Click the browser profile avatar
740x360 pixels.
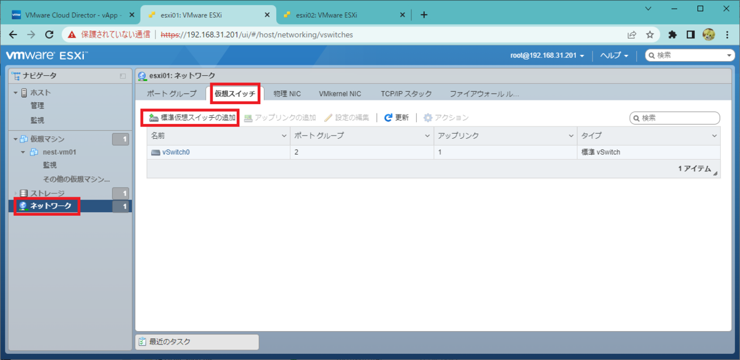pyautogui.click(x=709, y=35)
